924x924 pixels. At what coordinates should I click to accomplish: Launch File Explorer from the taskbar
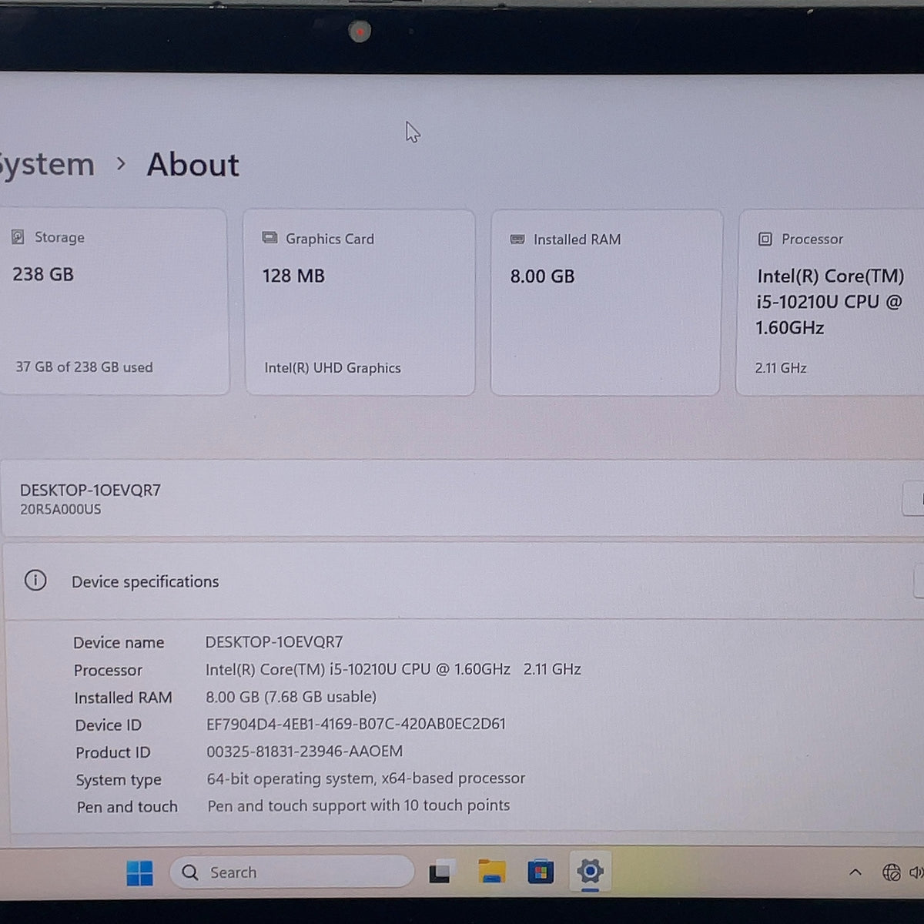coord(491,872)
